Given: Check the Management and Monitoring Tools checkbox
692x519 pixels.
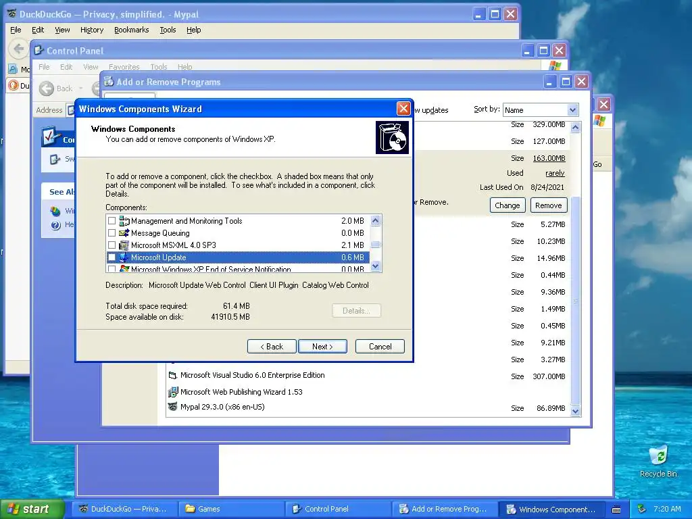Looking at the screenshot, I should coord(112,221).
